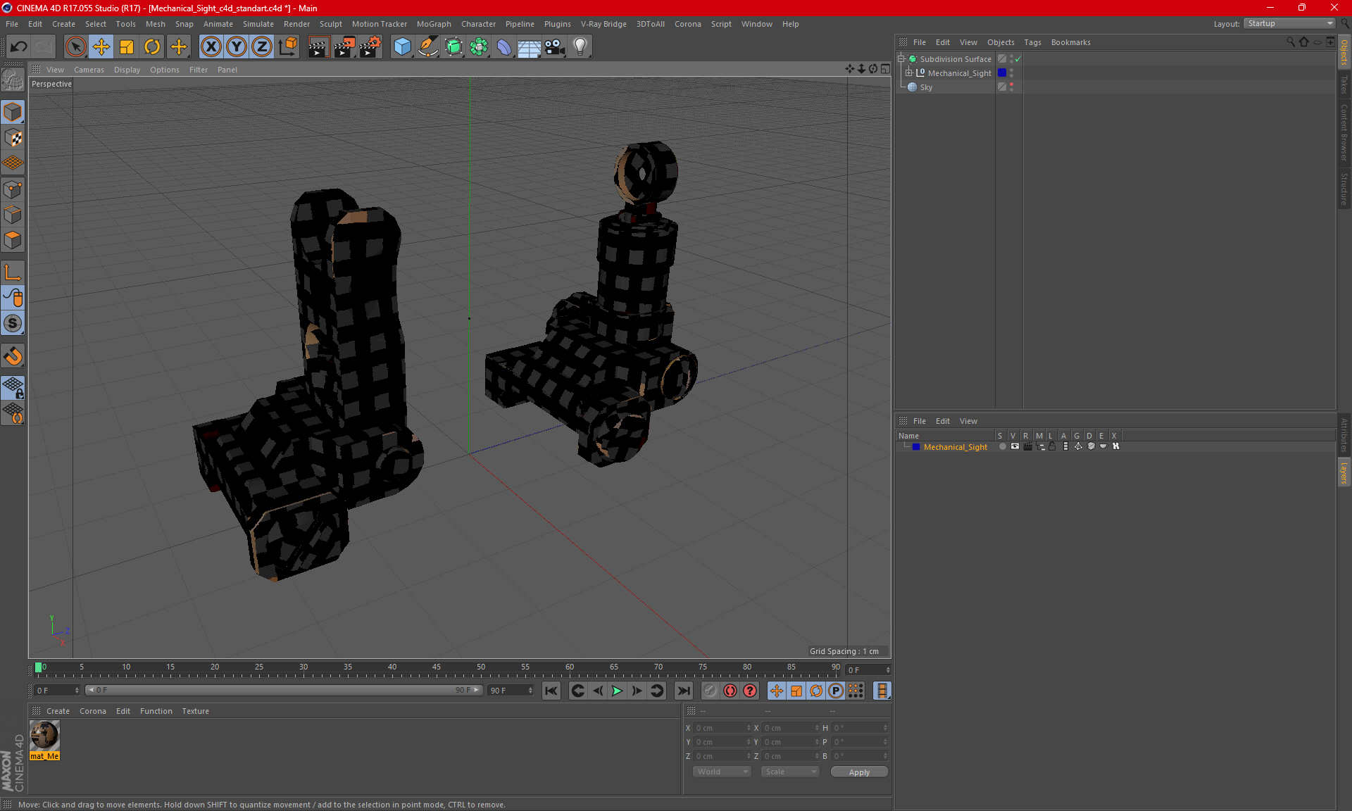
Task: Click Render to Picture Viewer icon
Action: [344, 47]
